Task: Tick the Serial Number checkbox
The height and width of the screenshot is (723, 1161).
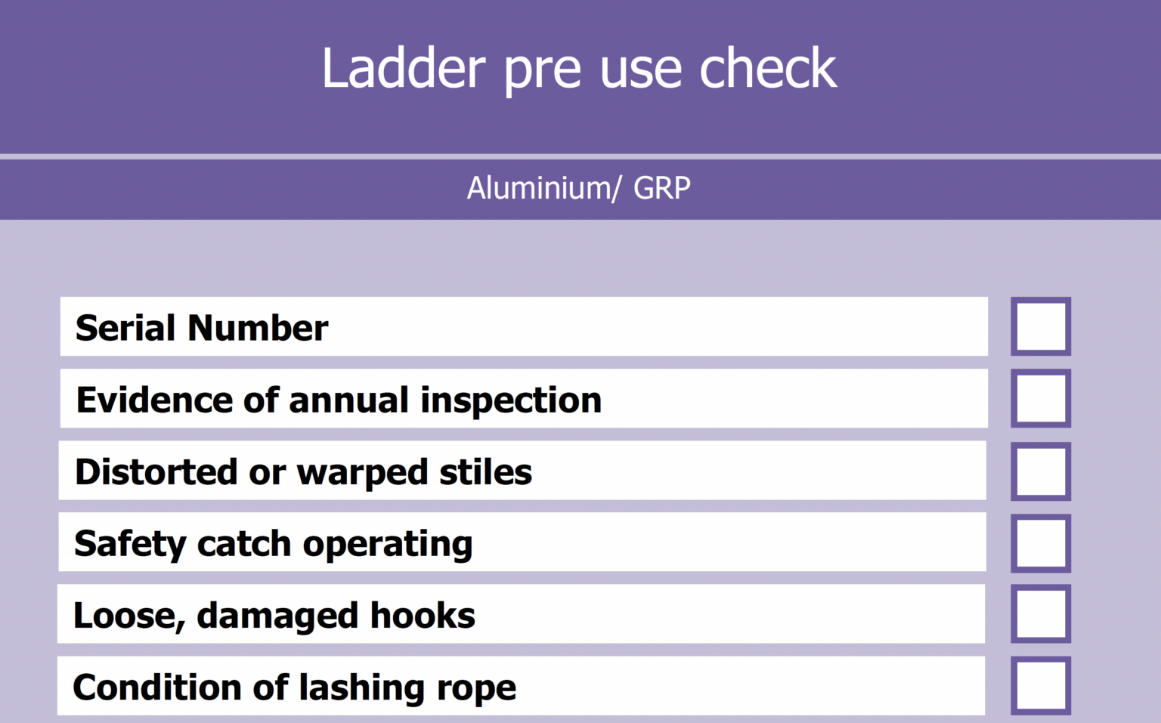Action: pyautogui.click(x=1041, y=326)
